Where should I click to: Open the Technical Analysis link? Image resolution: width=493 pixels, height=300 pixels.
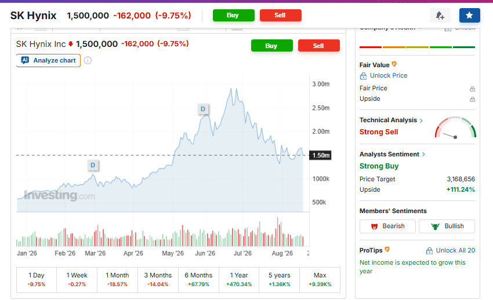coord(388,120)
